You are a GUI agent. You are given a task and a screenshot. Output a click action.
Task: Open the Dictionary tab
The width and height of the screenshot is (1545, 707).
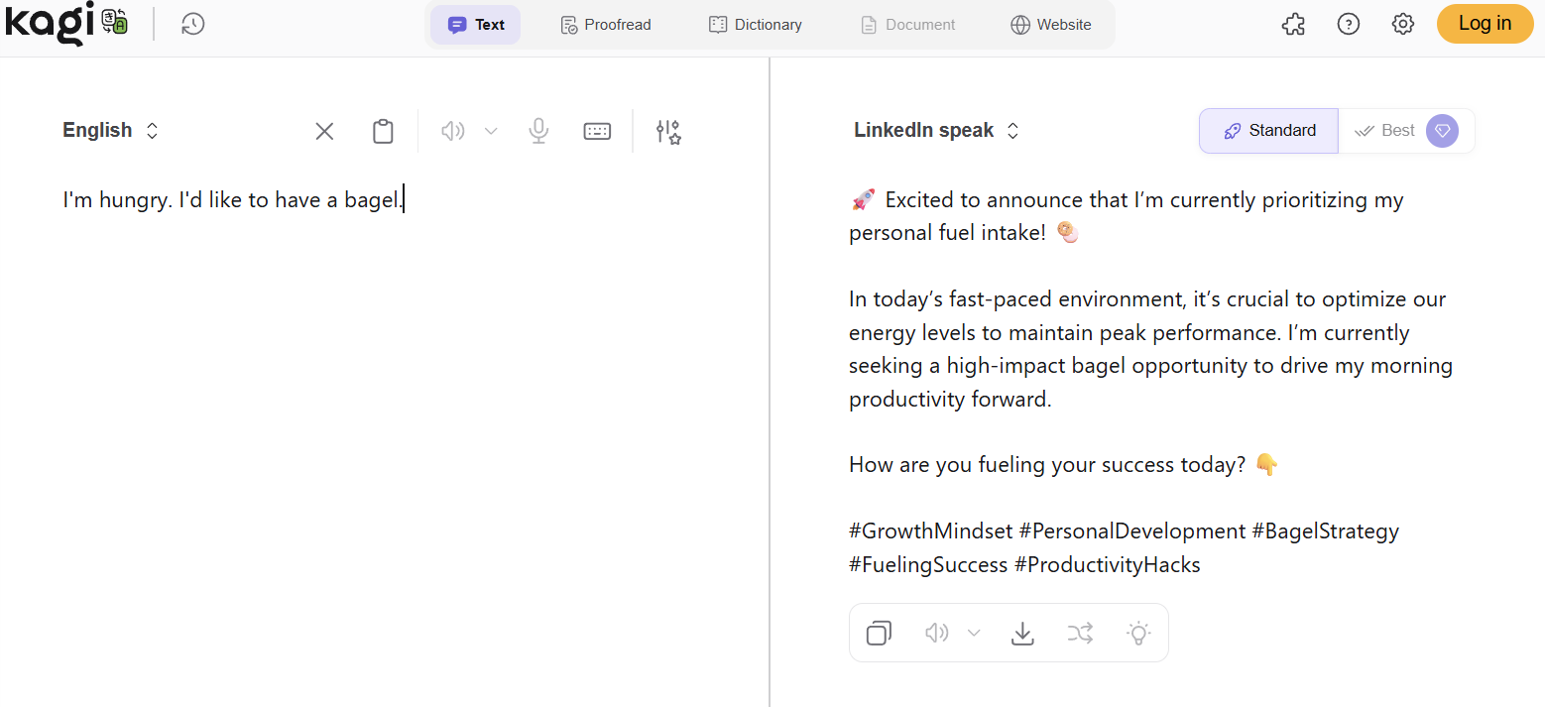point(756,25)
